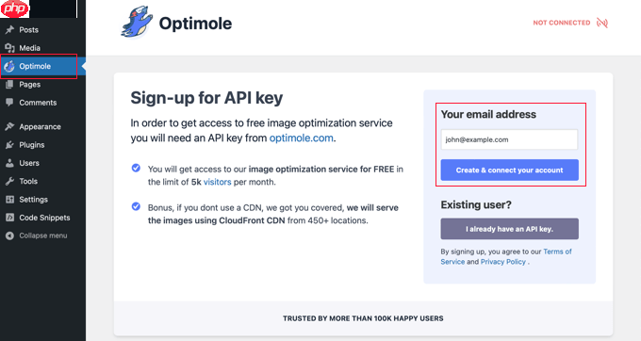Click the Settings sliders icon
This screenshot has height=341, width=641.
[x=9, y=200]
